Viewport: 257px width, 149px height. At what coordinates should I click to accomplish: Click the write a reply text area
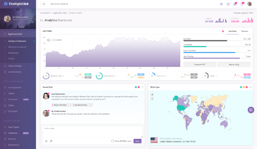tap(93, 131)
